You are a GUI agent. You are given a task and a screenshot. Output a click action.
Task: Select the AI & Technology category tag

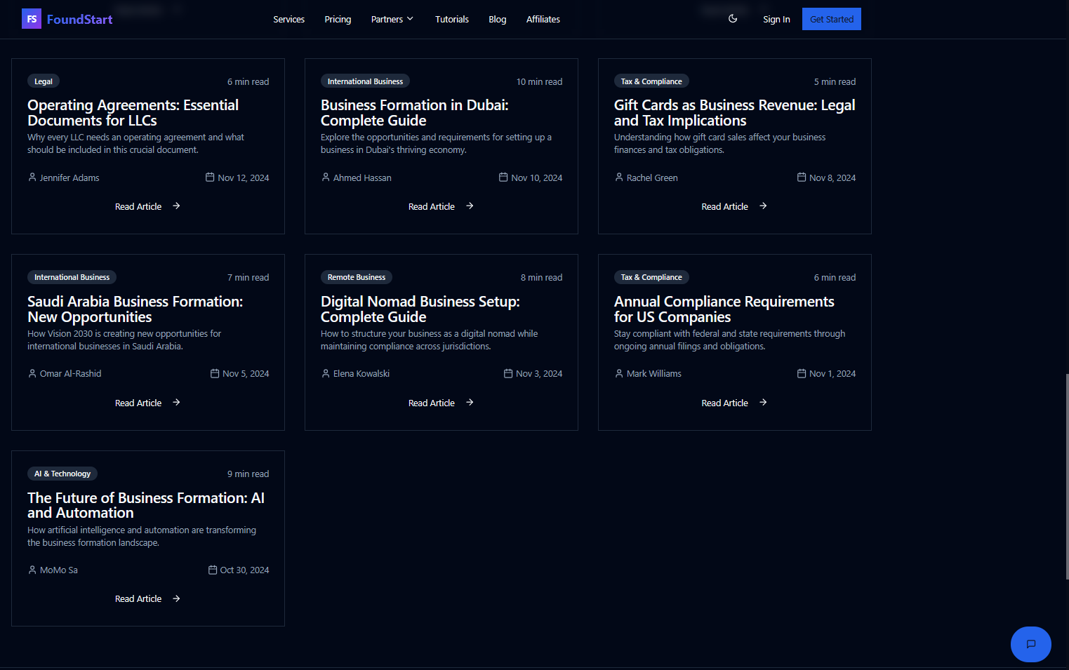click(x=62, y=474)
